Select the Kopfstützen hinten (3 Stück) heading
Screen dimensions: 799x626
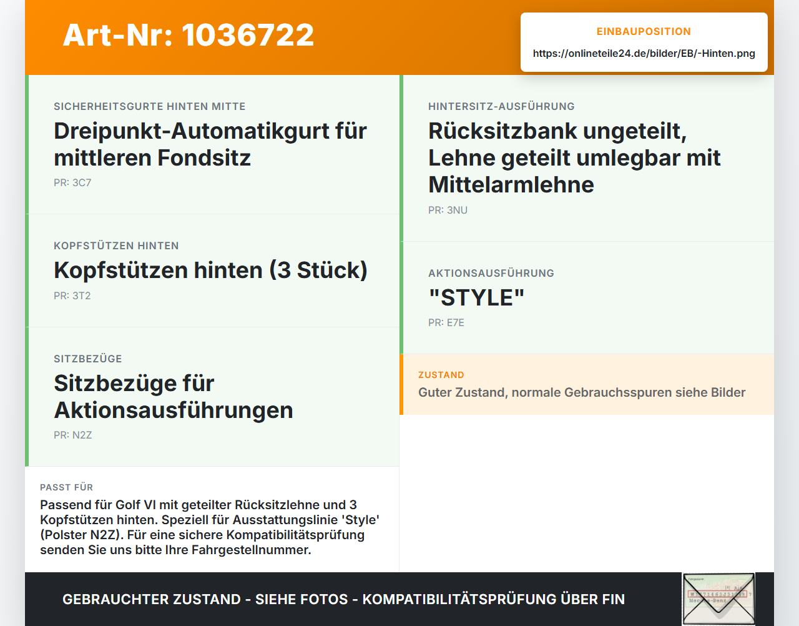[x=210, y=270]
